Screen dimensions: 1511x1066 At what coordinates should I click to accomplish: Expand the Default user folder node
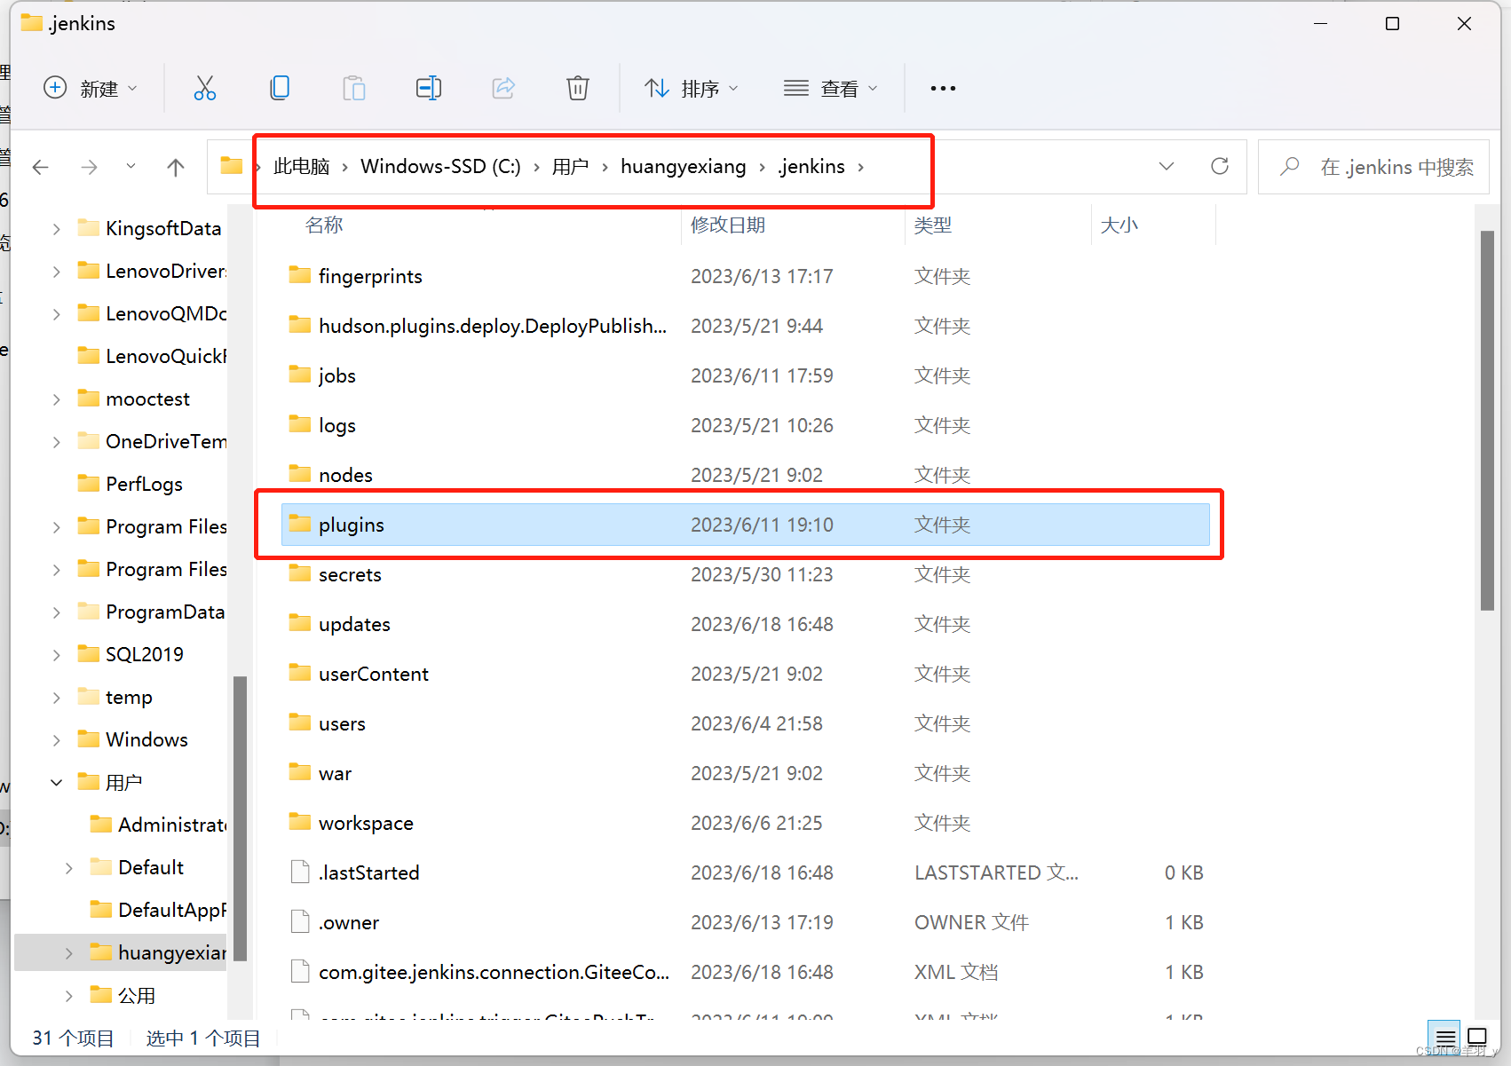coord(69,868)
